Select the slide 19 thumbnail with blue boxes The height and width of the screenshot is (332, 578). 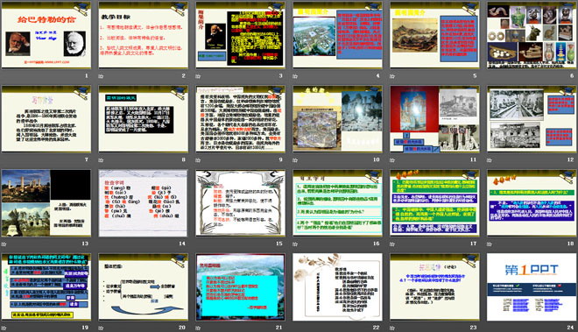click(x=46, y=286)
